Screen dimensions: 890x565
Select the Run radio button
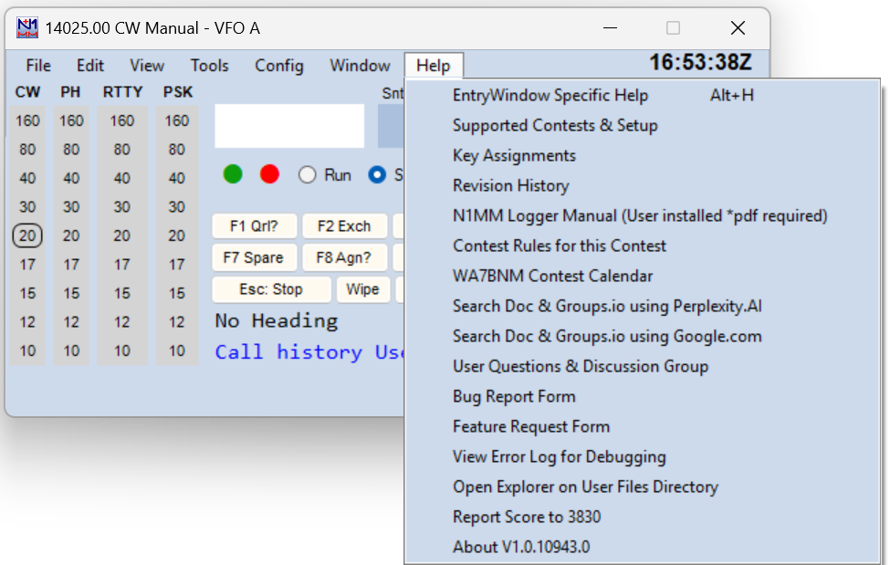[x=308, y=175]
